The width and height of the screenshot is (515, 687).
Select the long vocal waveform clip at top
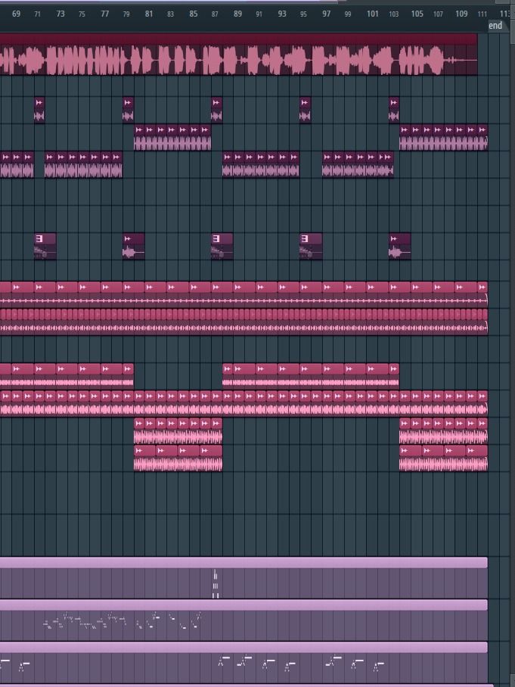tap(239, 54)
